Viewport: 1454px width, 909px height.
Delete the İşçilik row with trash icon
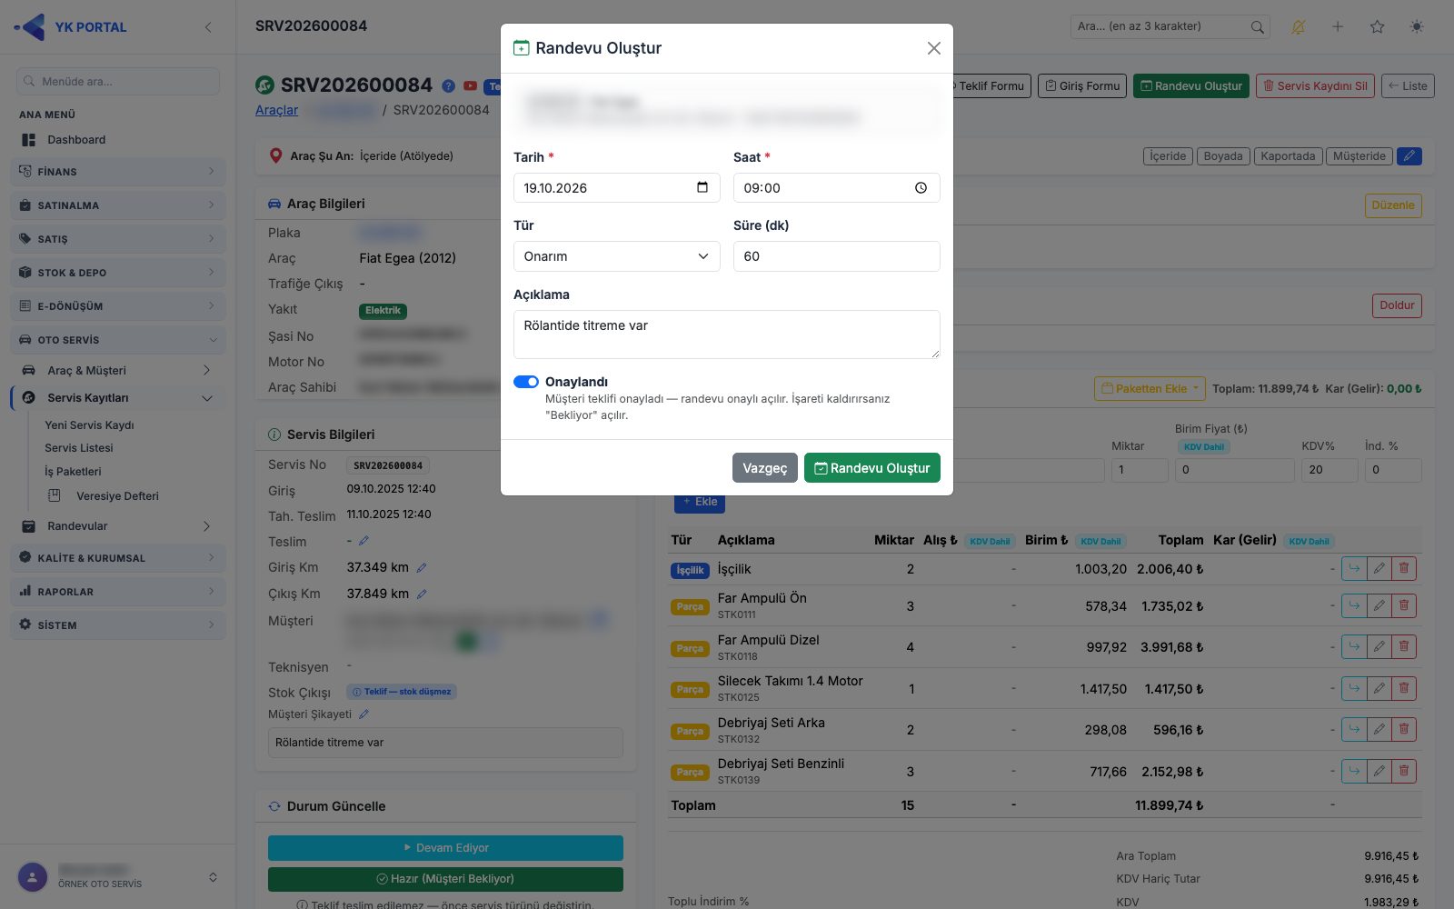1404,569
